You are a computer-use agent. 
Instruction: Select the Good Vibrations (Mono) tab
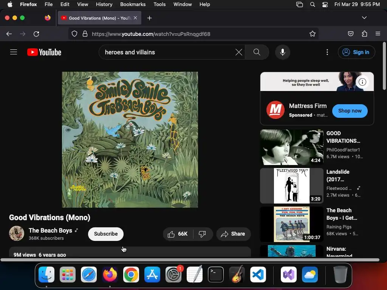point(99,18)
